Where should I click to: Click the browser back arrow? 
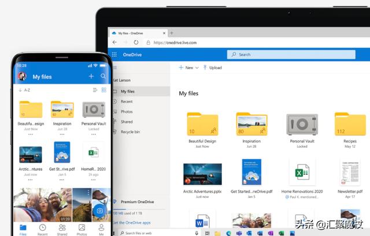click(114, 42)
